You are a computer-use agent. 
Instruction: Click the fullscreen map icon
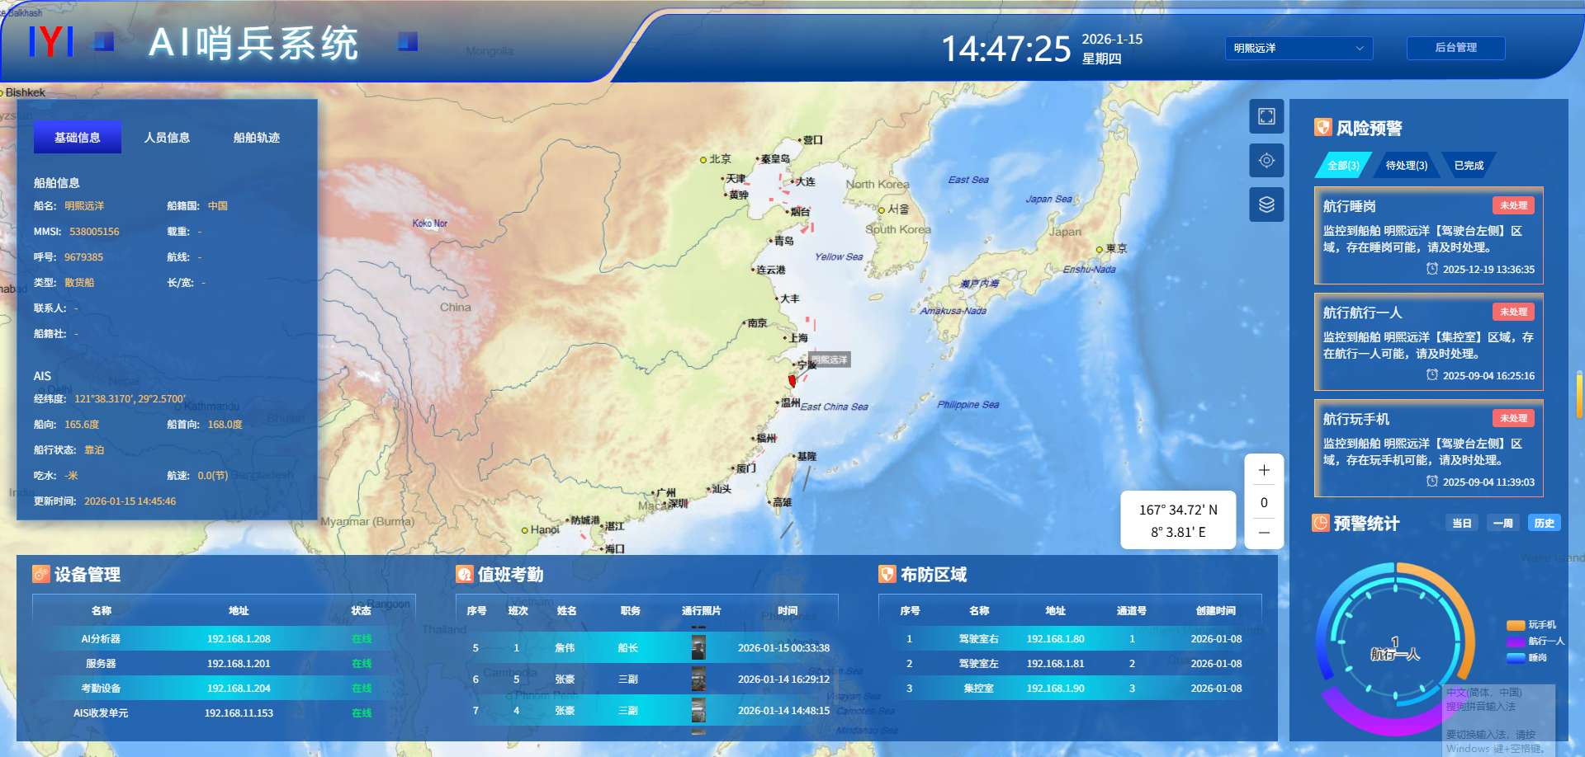point(1266,116)
